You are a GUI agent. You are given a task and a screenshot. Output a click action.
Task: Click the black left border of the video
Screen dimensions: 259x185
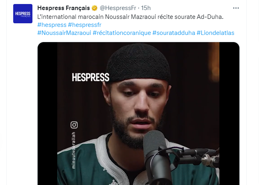coord(47,114)
